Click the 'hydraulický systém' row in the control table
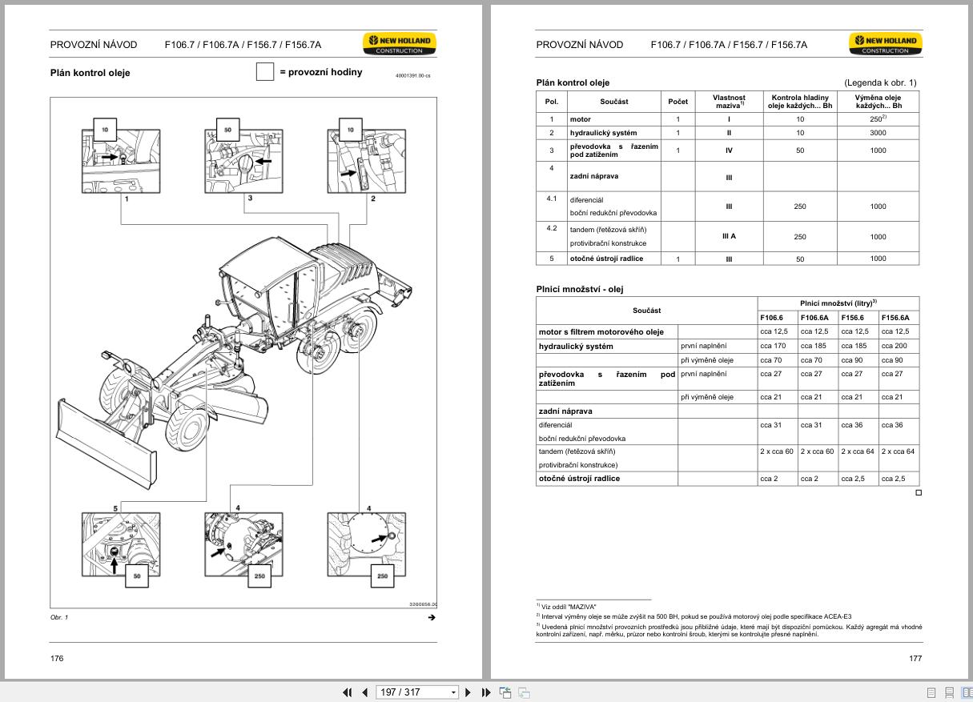973x702 pixels. (x=727, y=133)
